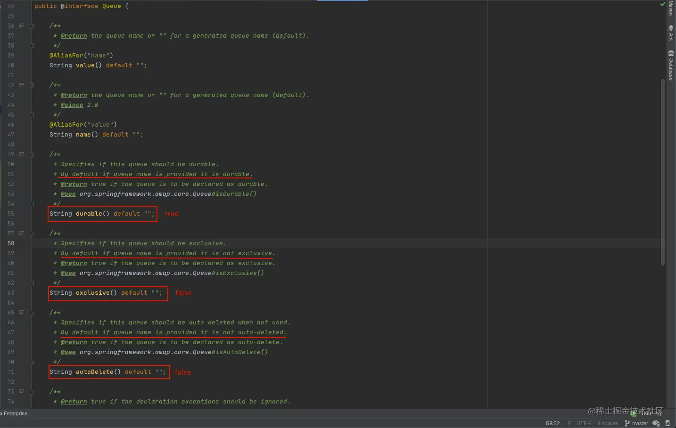Click the editor vertical scrollbar thumb

[x=663, y=173]
